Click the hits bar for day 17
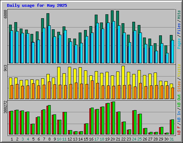This screenshot has width=183, height=143. (96, 19)
